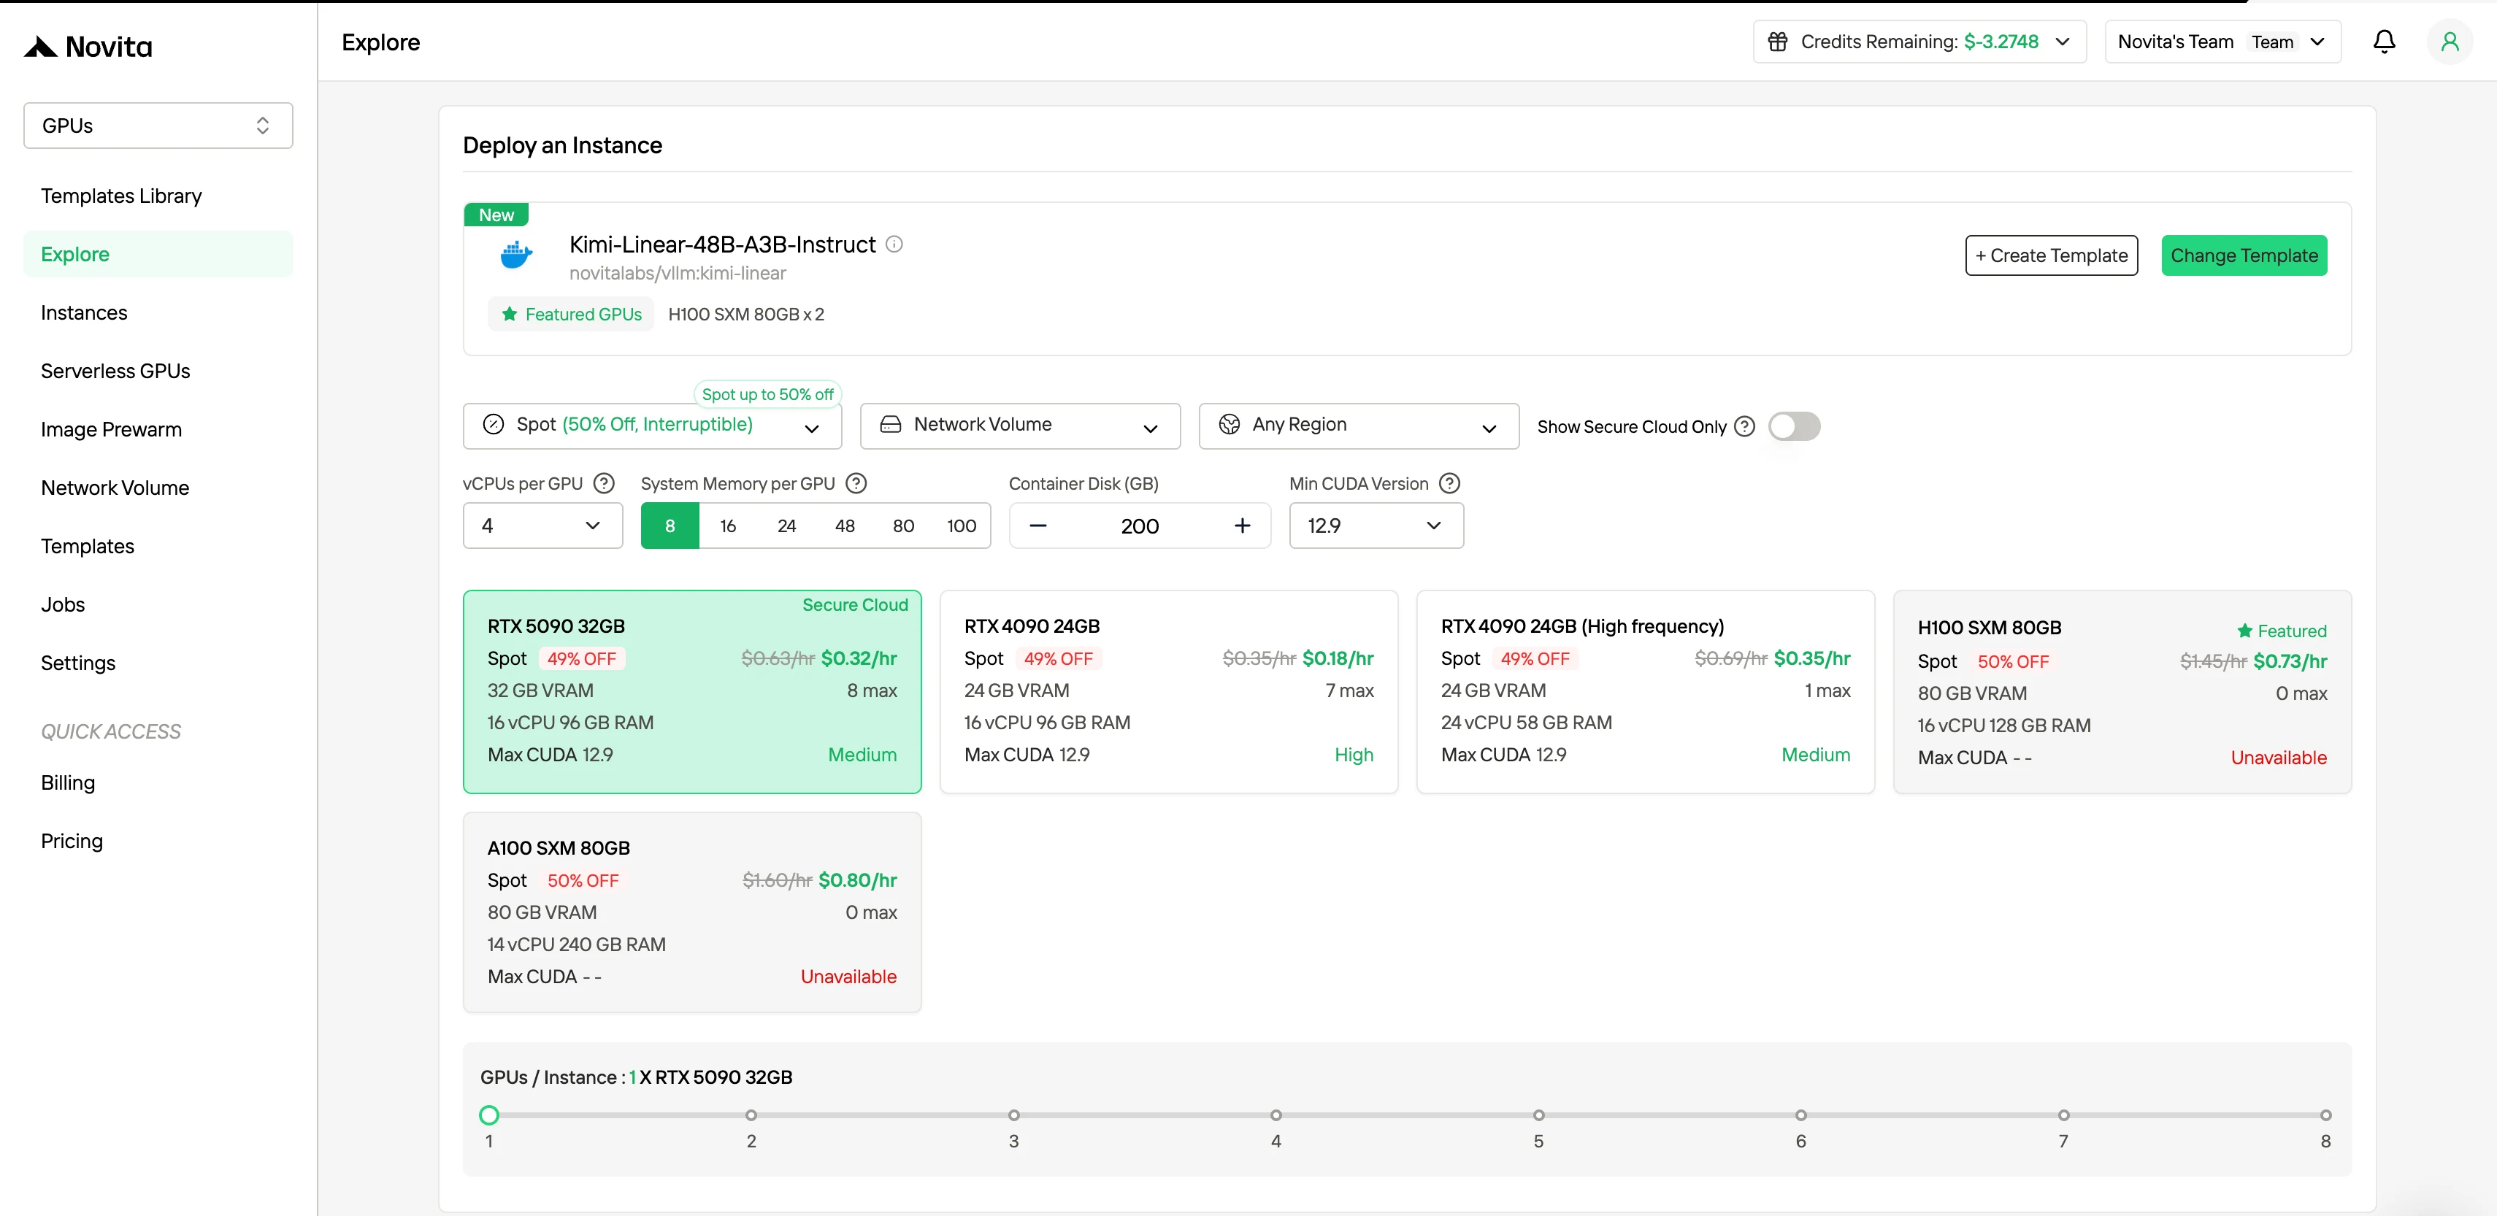Open Billing quick access link
The image size is (2497, 1216).
coord(158,783)
